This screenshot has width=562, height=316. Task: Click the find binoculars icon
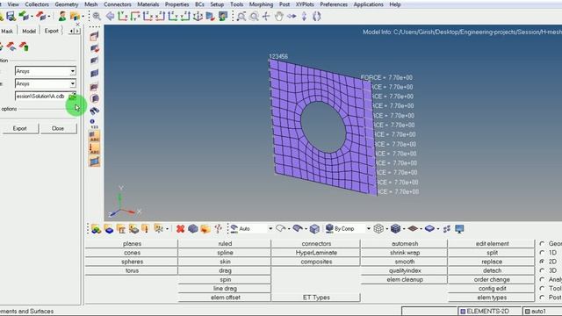[x=94, y=111]
